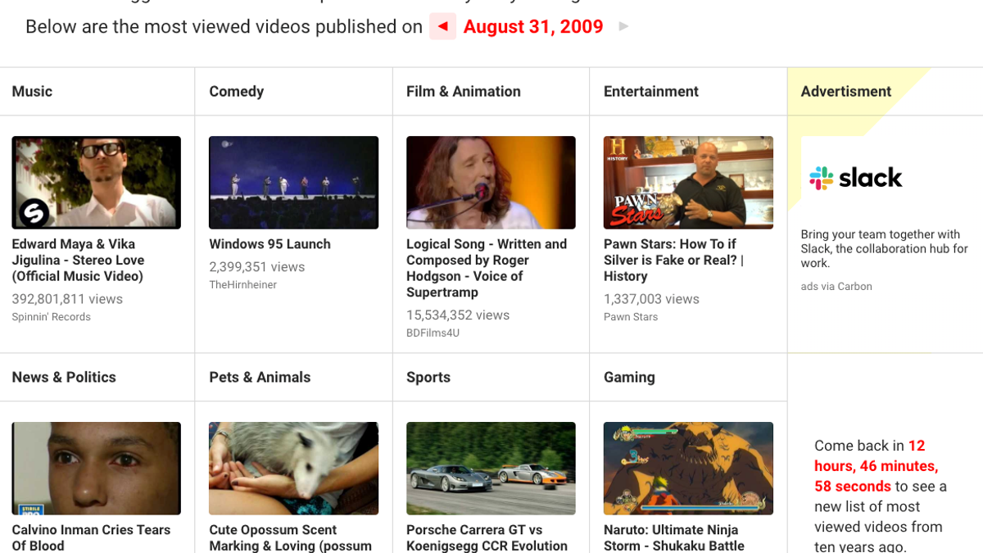Image resolution: width=983 pixels, height=553 pixels.
Task: Click the countdown timer text
Action: tap(876, 466)
